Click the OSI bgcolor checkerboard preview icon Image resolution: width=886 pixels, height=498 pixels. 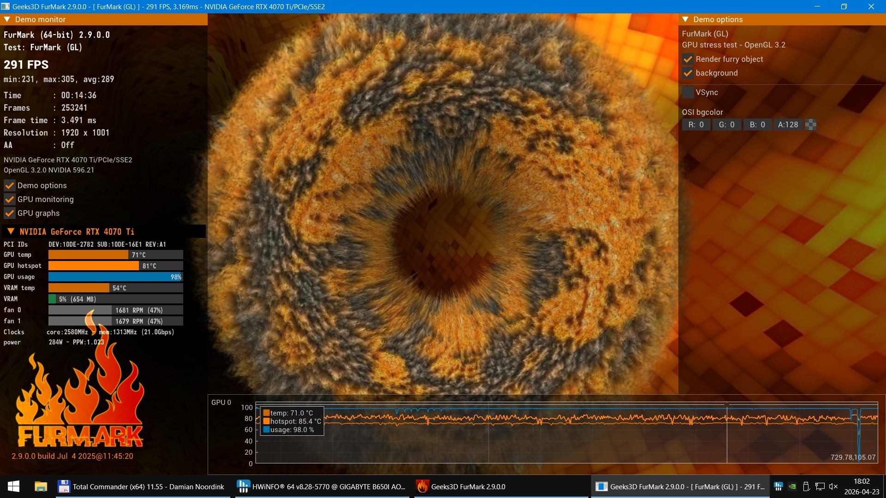click(811, 125)
